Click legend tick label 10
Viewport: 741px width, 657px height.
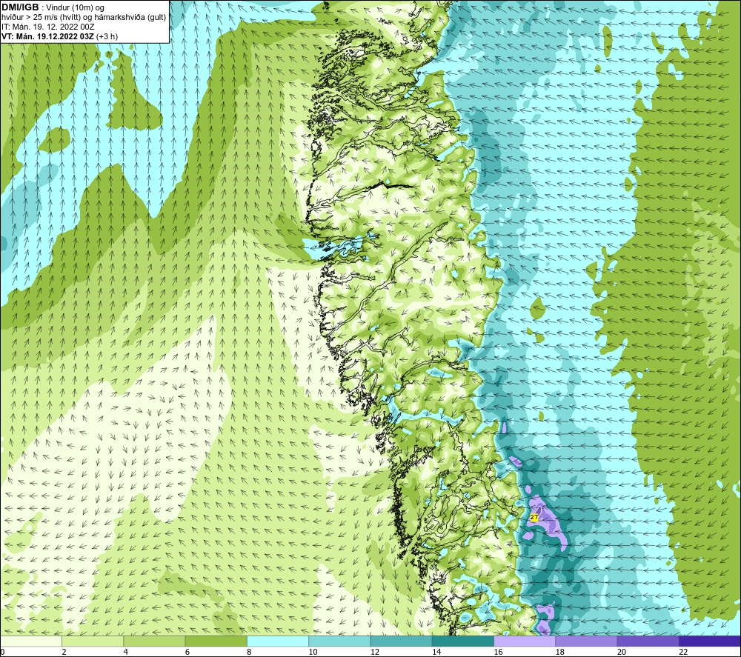pyautogui.click(x=313, y=652)
